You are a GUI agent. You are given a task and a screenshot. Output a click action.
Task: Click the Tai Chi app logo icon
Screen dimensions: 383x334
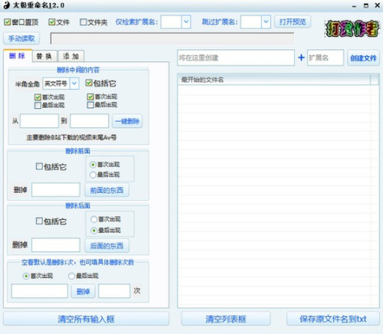pyautogui.click(x=7, y=5)
